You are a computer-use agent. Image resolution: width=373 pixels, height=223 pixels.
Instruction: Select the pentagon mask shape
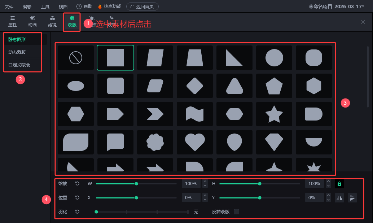(x=274, y=86)
